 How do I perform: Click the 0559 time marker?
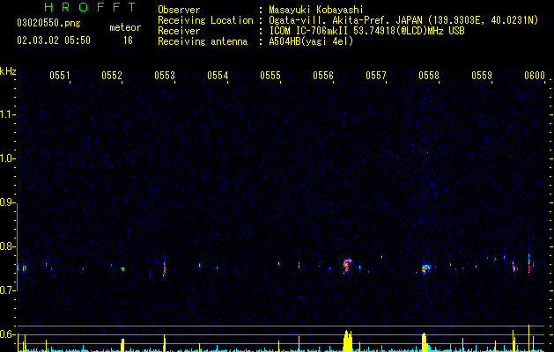pos(482,76)
